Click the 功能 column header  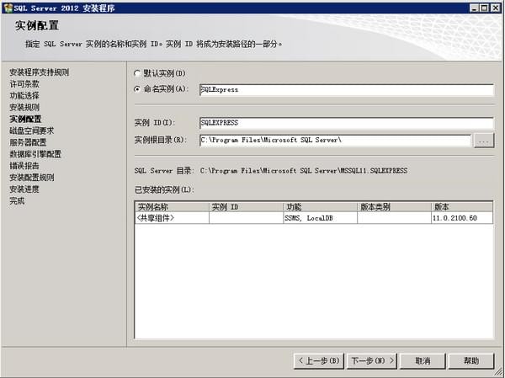click(x=320, y=207)
